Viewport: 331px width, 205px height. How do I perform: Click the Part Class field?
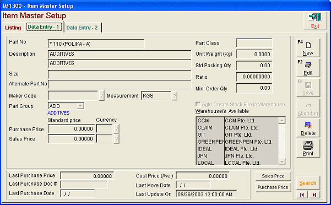[254, 43]
